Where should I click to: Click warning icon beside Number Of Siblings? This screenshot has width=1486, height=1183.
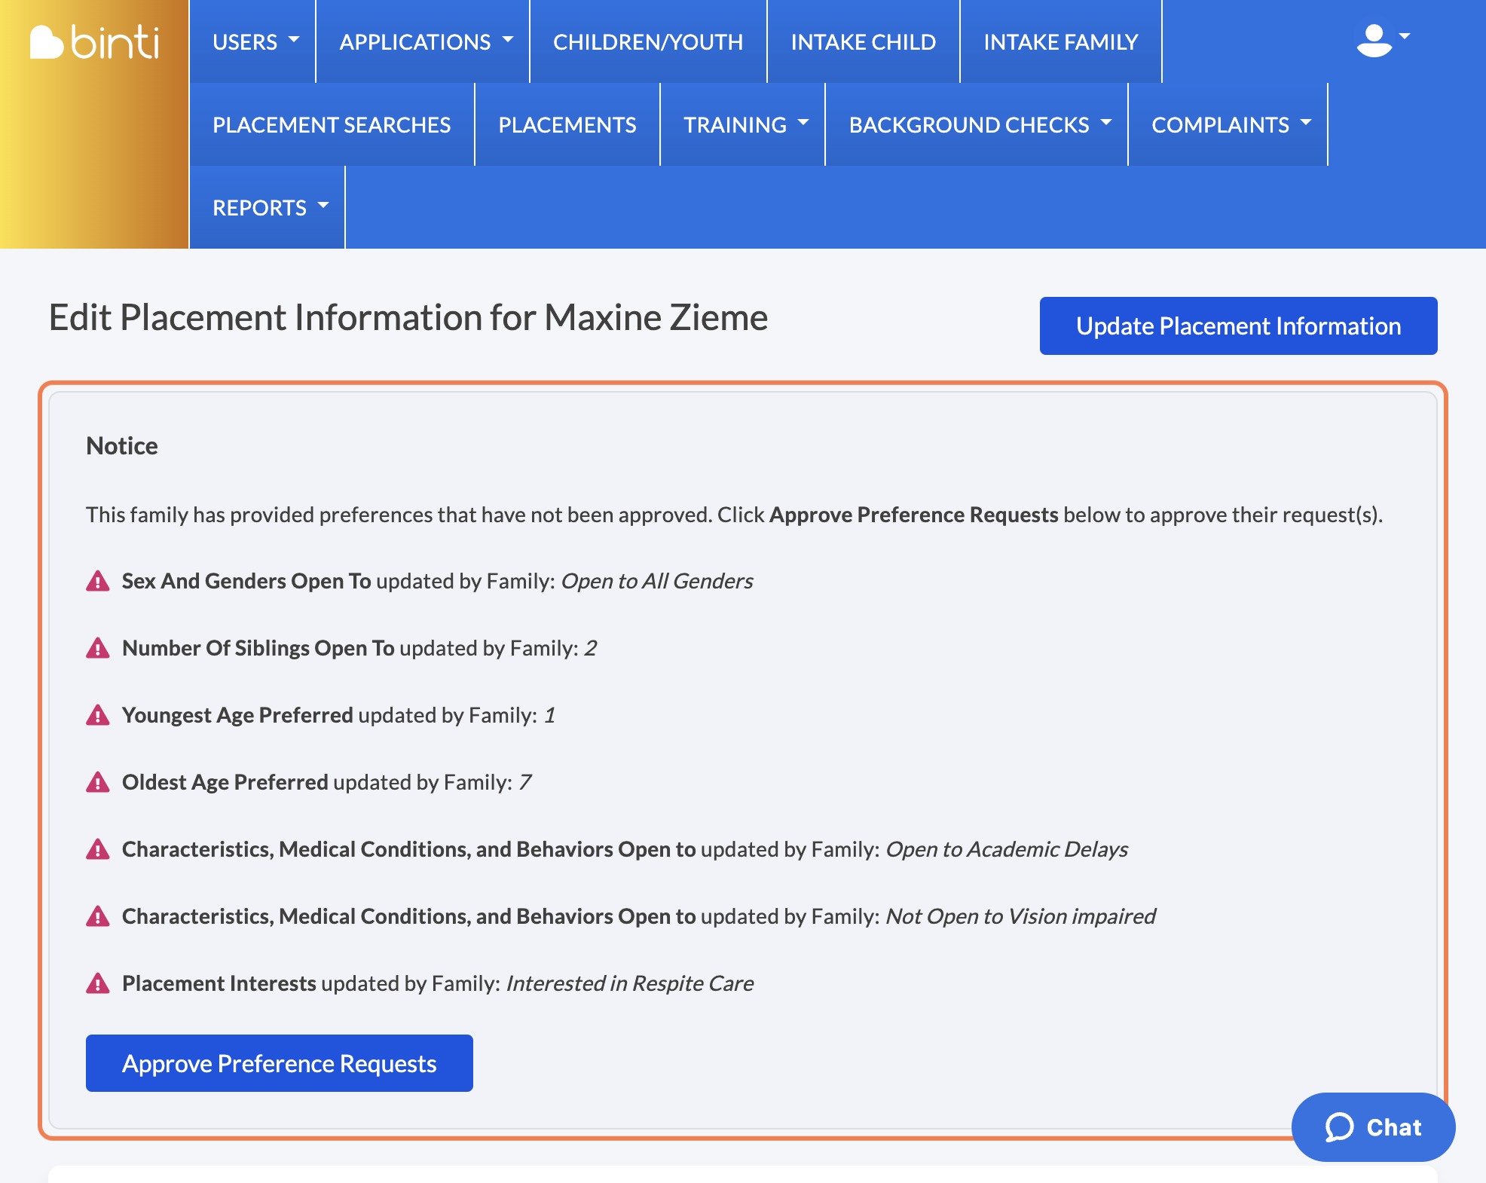[98, 648]
